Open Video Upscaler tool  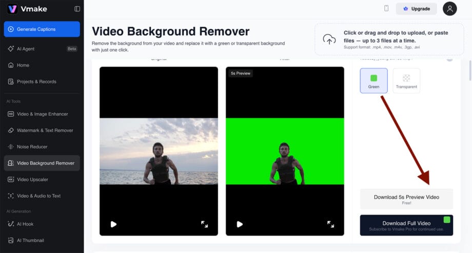[x=42, y=179]
